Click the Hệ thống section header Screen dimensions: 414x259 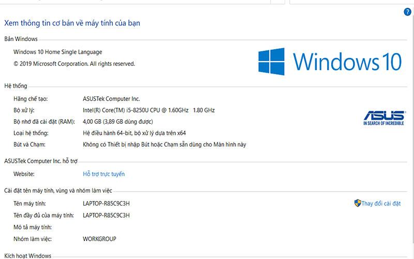click(16, 85)
